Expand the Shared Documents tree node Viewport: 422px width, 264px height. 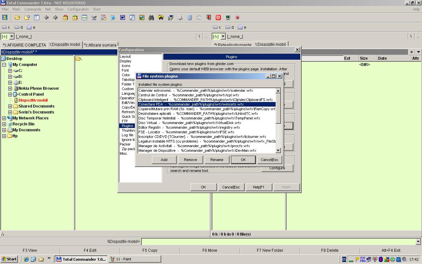coord(10,106)
